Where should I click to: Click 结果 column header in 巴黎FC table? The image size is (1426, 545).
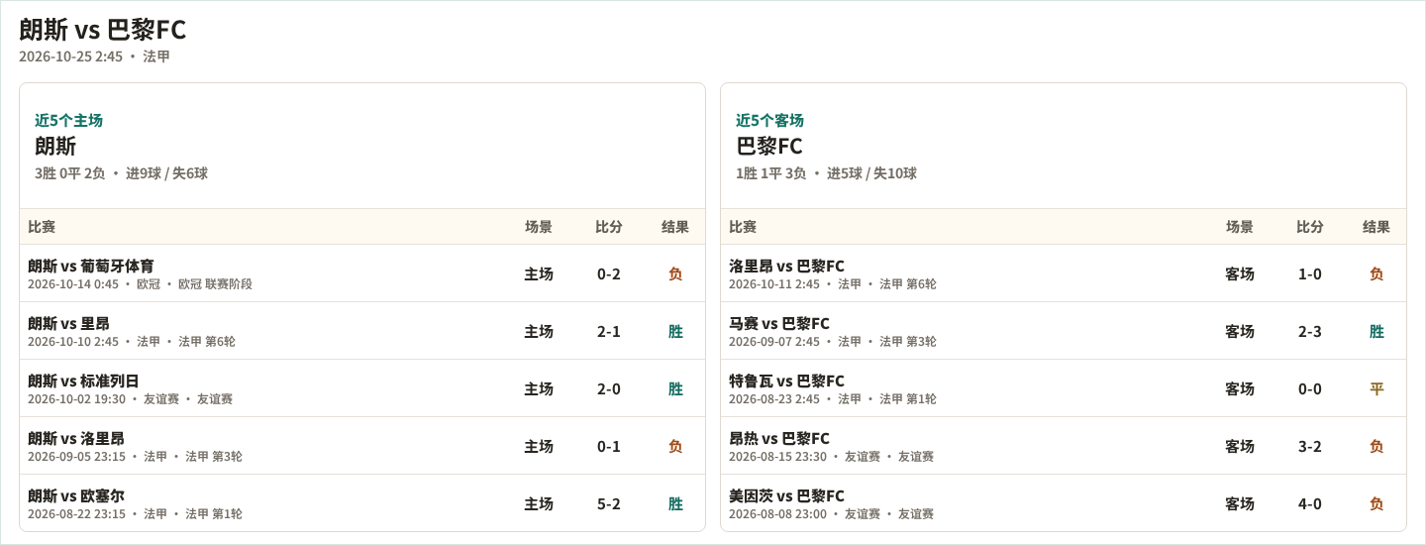click(x=1376, y=227)
